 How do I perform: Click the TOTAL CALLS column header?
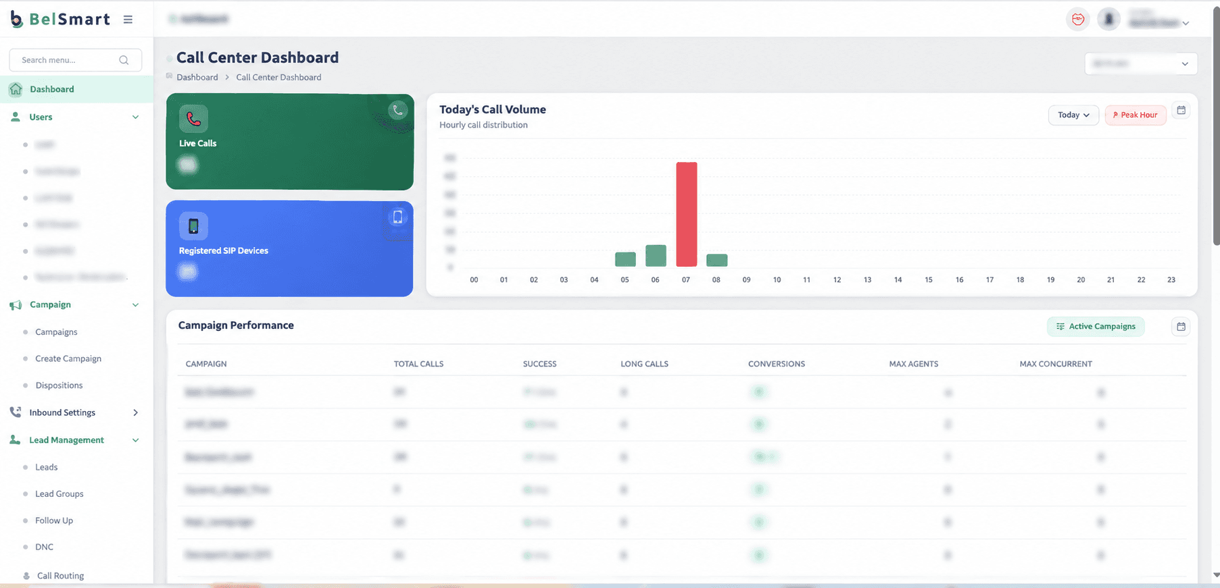point(418,364)
